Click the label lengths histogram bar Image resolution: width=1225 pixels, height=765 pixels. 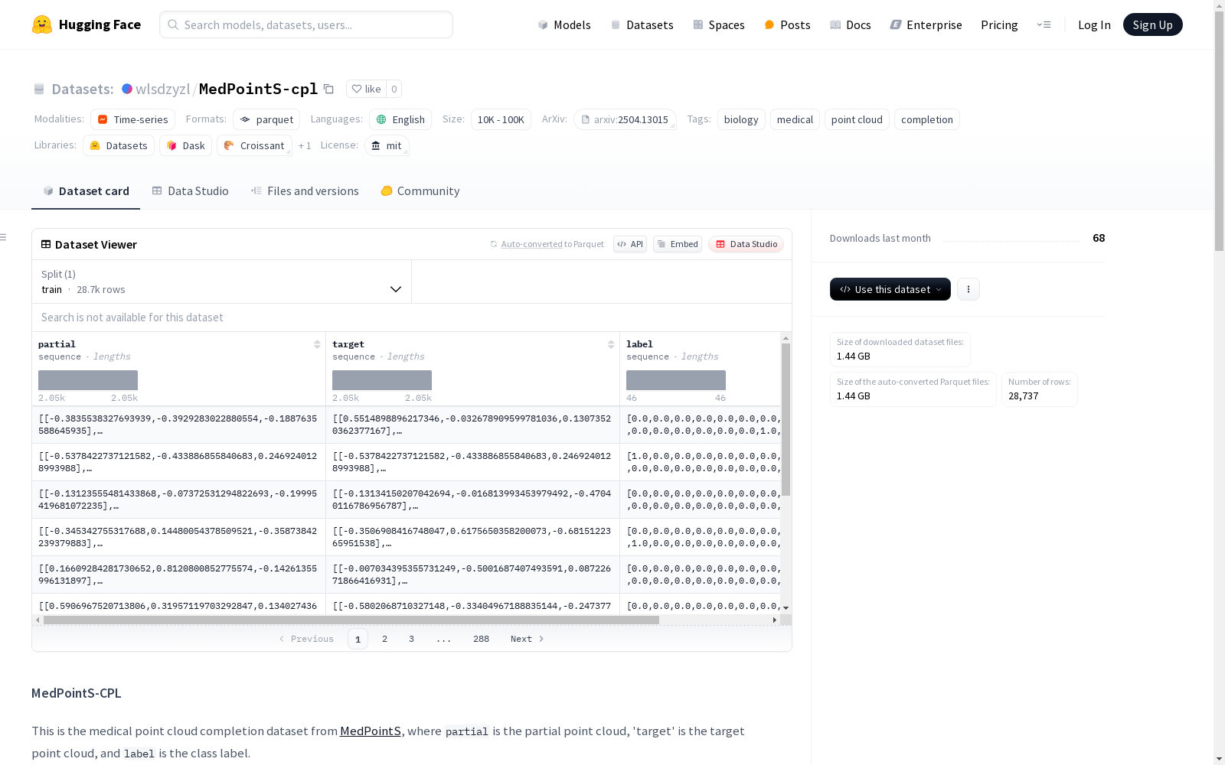676,380
